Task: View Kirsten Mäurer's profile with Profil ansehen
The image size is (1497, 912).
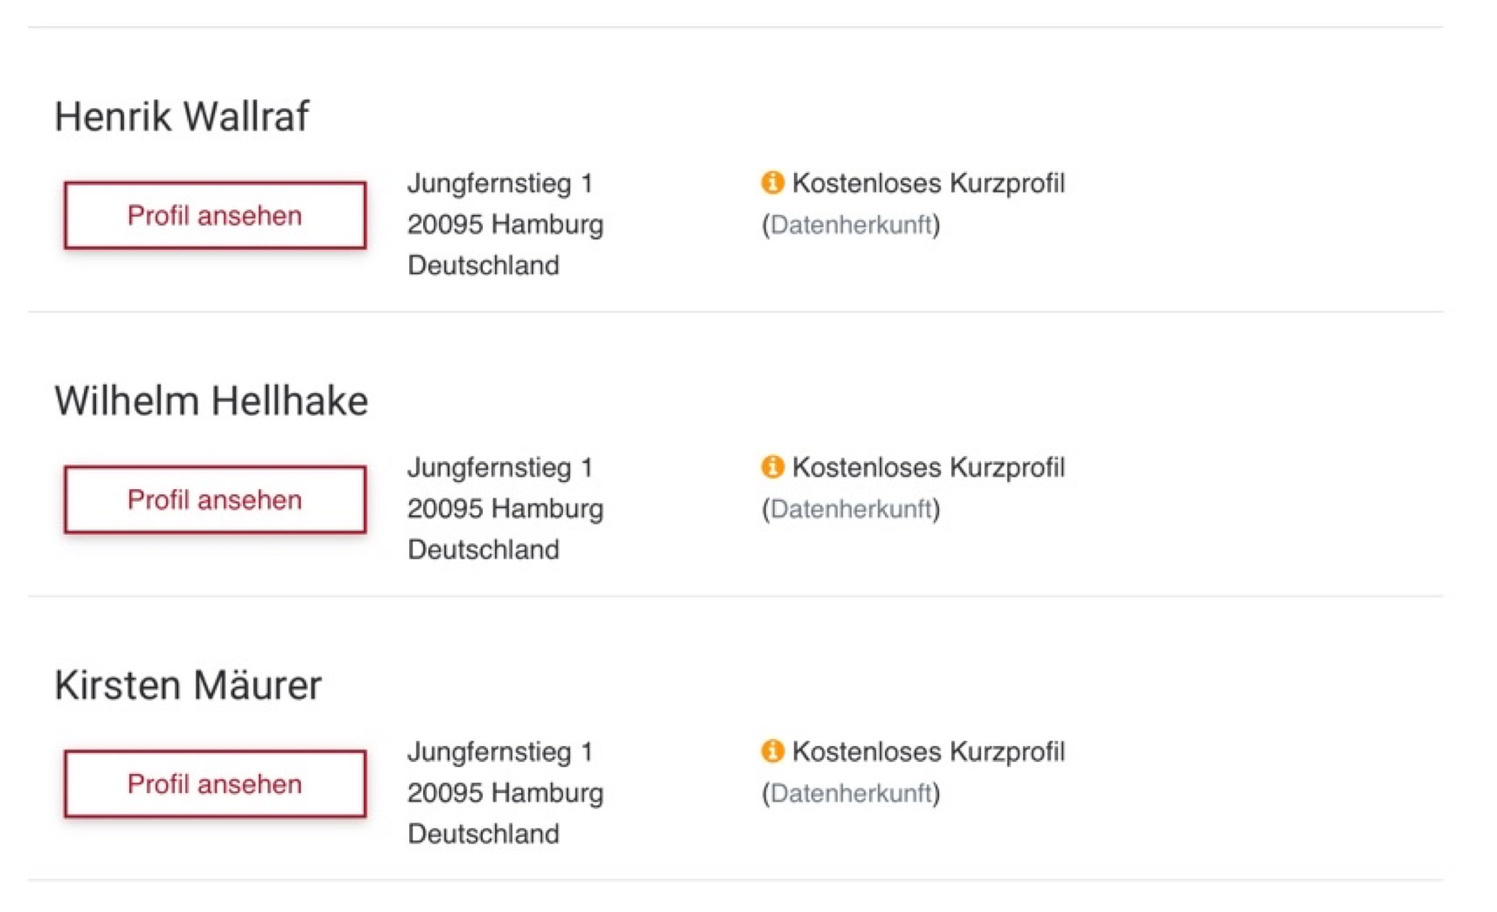Action: (x=215, y=784)
